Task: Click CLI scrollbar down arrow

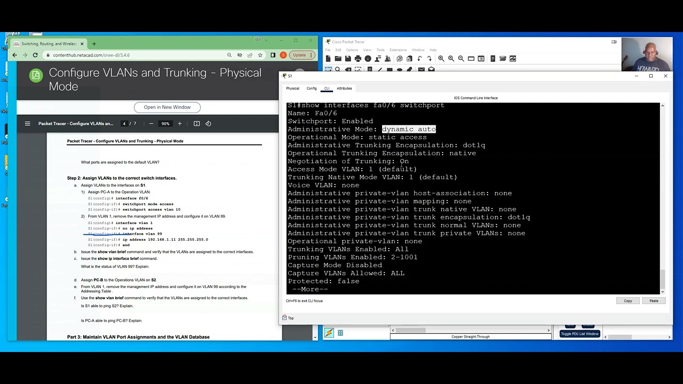Action: tap(663, 291)
